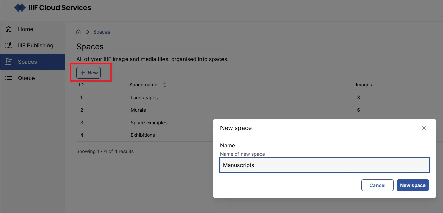
Task: Open Spaces from the breadcrumb link
Action: point(101,31)
